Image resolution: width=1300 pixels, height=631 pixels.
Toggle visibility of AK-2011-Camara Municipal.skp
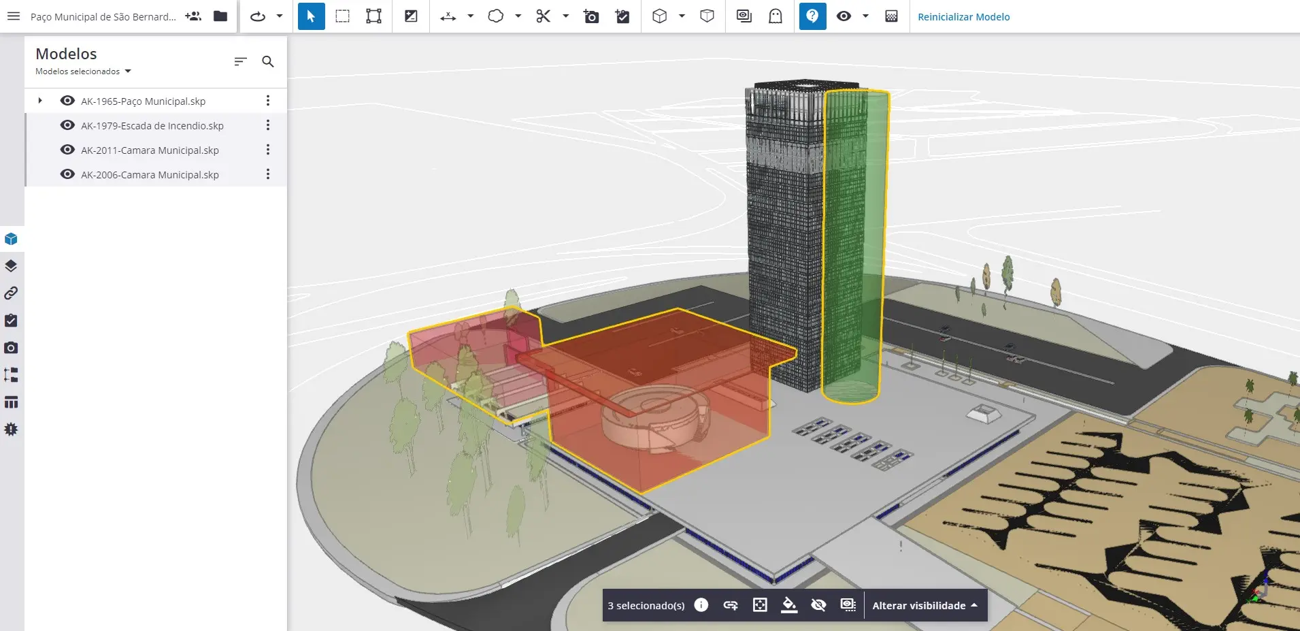coord(67,150)
